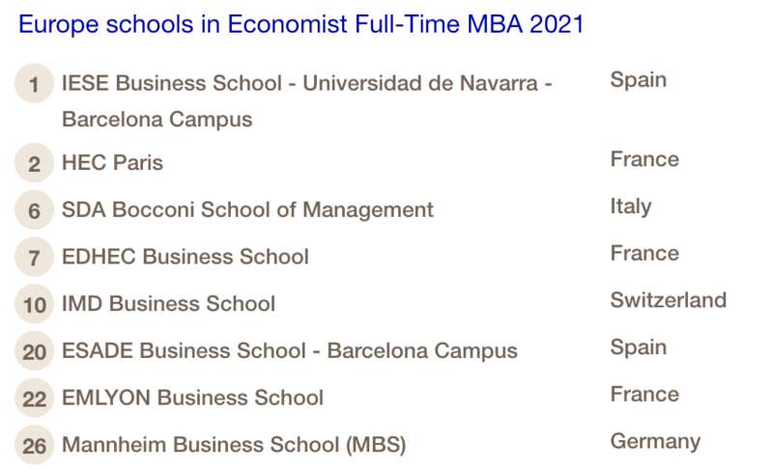Select ESADE Business School - Barcelona Campus
Image resolution: width=773 pixels, height=470 pixels.
(289, 351)
